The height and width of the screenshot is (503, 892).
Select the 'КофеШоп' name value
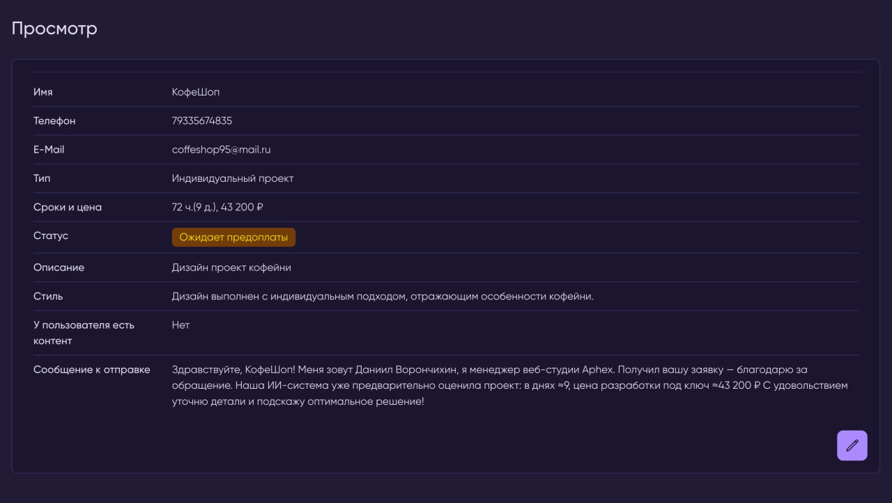(x=196, y=92)
